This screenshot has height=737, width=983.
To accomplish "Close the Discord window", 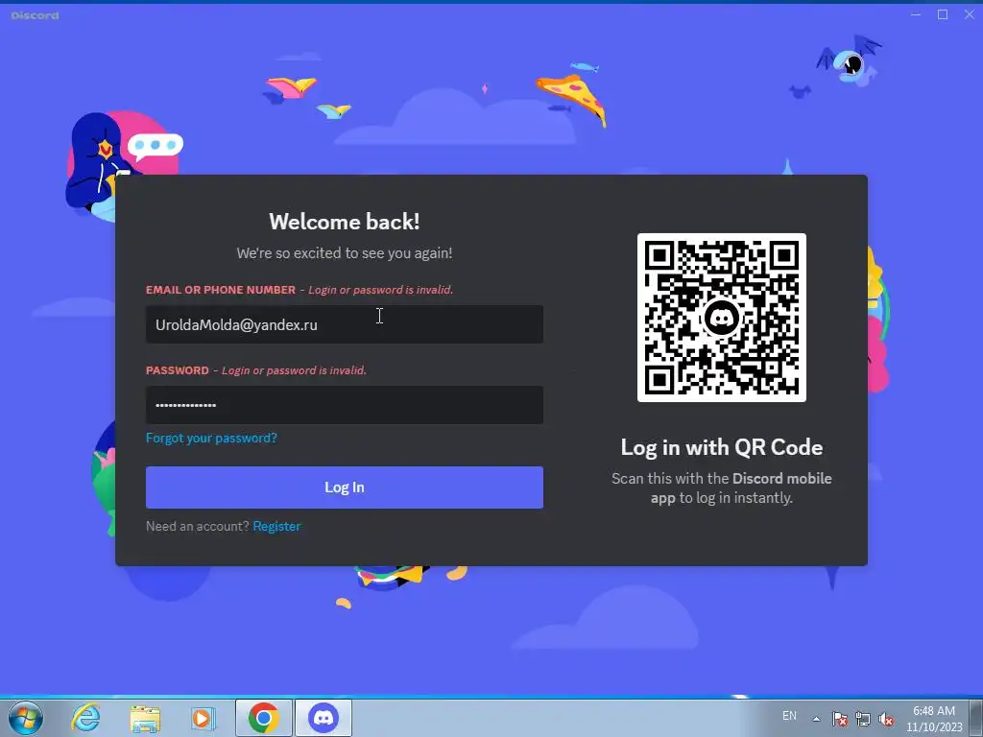I will 970,14.
